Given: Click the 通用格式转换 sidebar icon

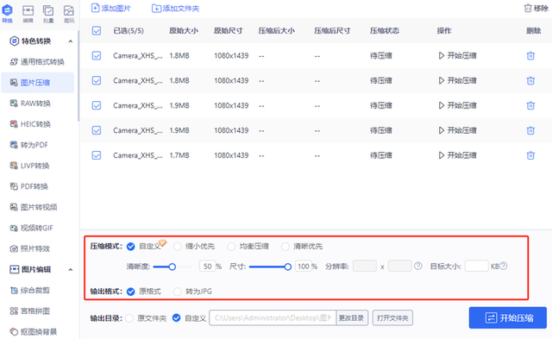Looking at the screenshot, I should 14,62.
